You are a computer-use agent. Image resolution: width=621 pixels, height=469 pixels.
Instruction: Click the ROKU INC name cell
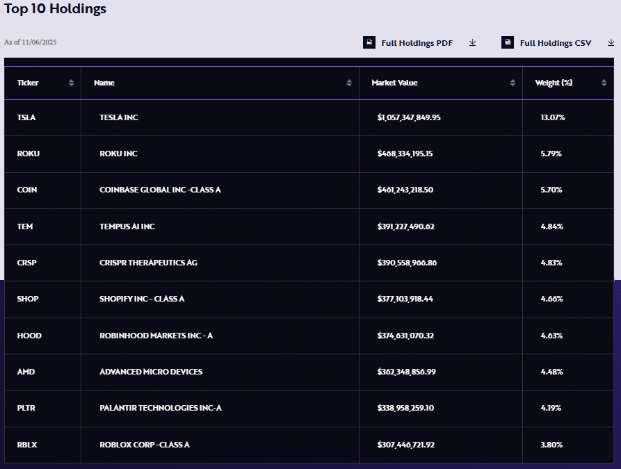tap(118, 154)
